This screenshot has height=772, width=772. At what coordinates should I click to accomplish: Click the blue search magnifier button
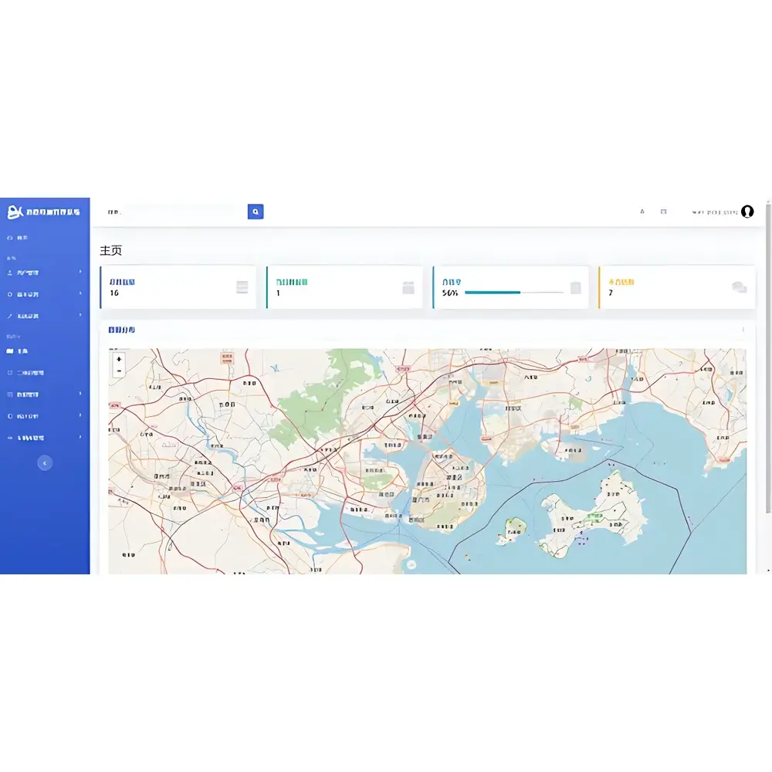[x=256, y=211]
